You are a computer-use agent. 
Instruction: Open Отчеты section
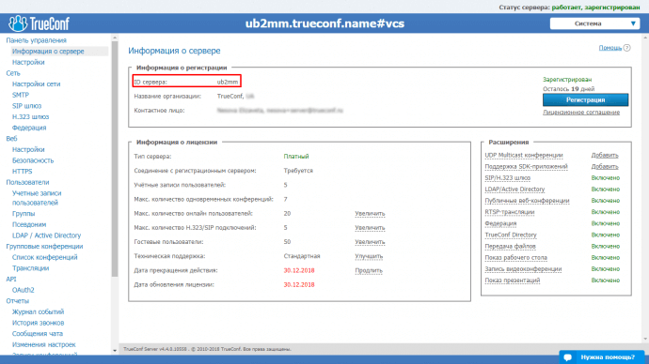tap(17, 301)
